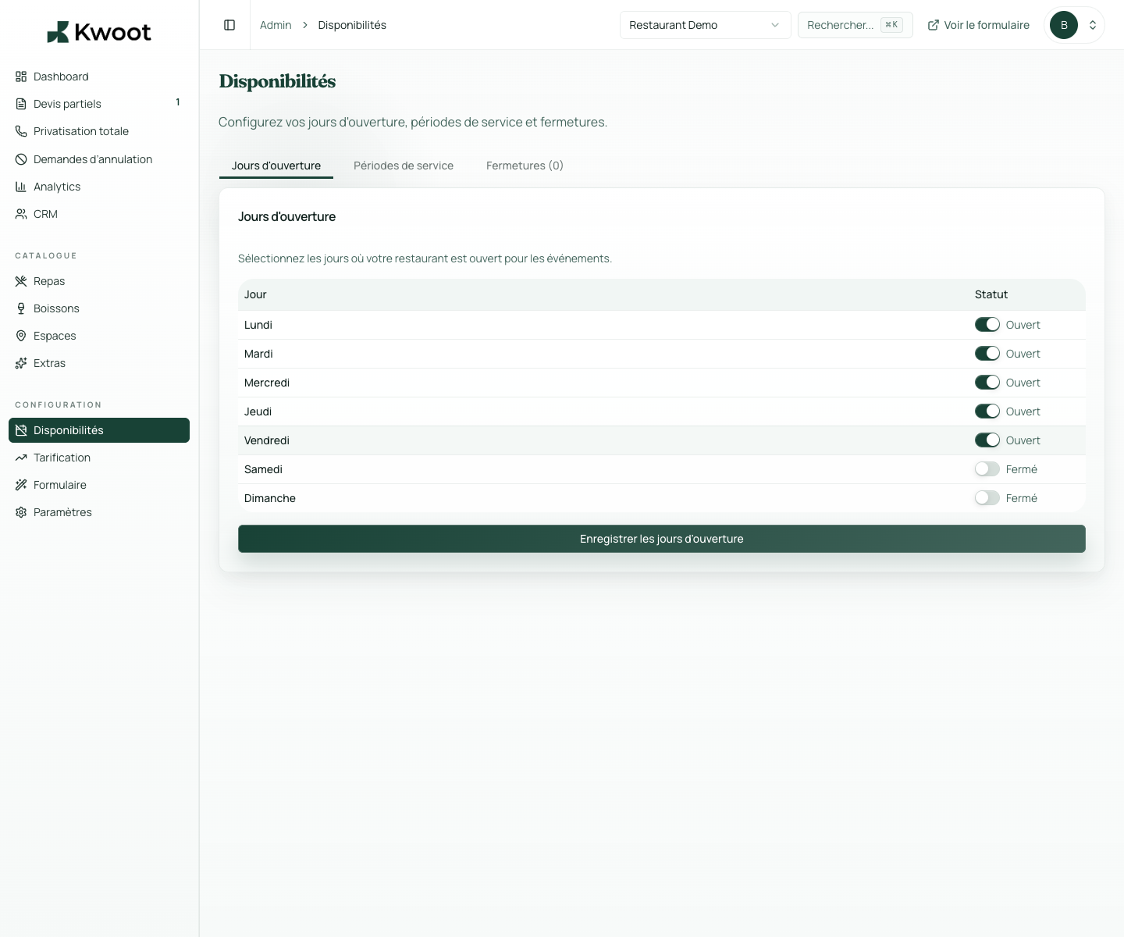Toggle Mercredi open status
Screen dimensions: 1124x937
987,383
